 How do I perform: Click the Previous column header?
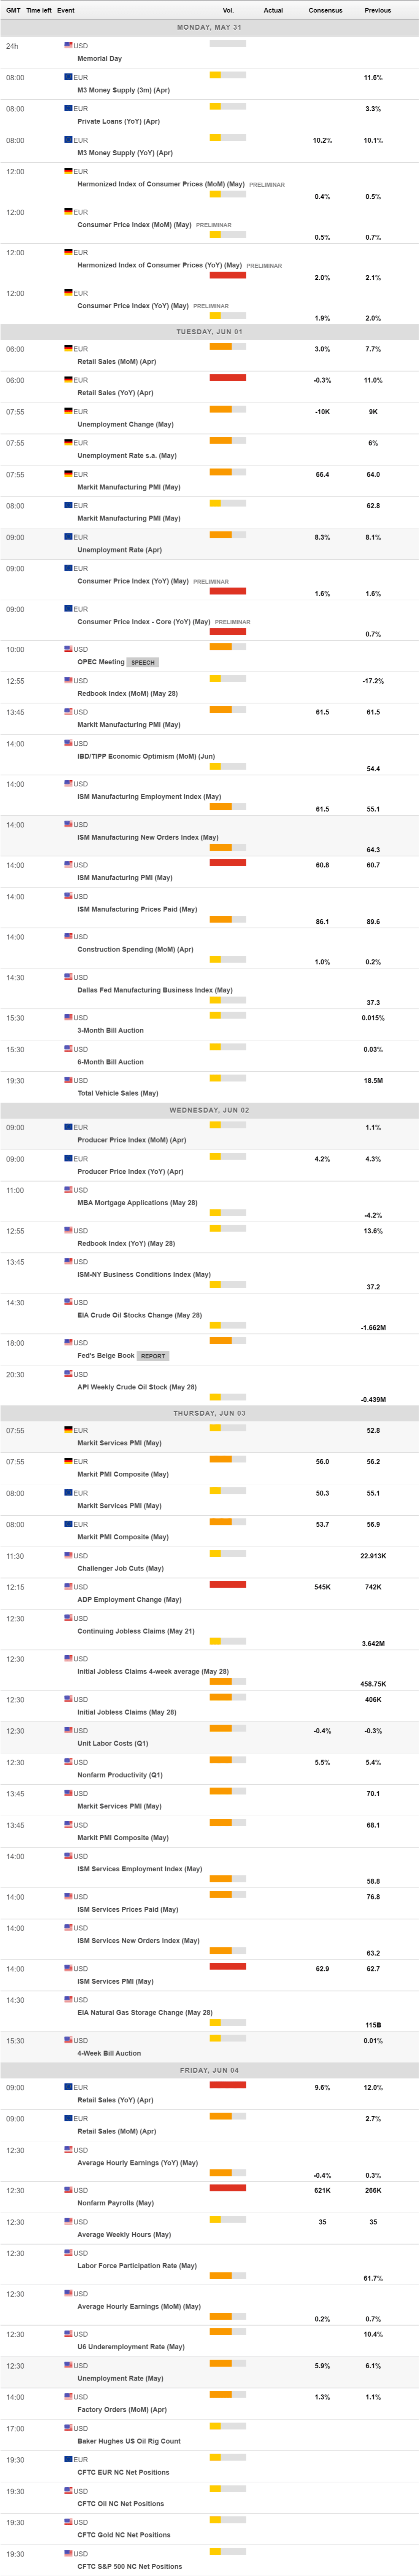(x=377, y=10)
